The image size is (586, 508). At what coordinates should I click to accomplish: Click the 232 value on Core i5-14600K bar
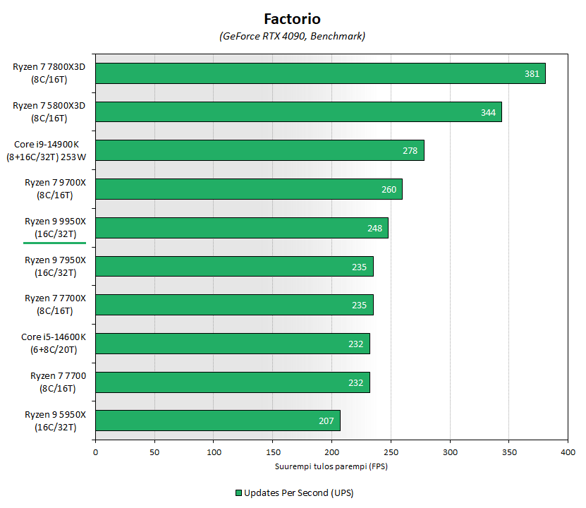356,344
